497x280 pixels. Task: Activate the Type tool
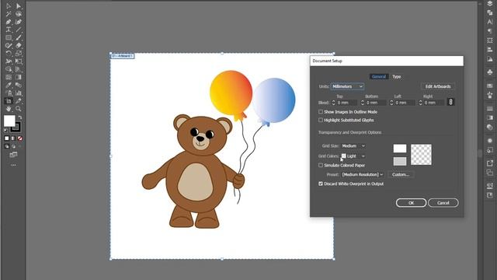tap(9, 30)
